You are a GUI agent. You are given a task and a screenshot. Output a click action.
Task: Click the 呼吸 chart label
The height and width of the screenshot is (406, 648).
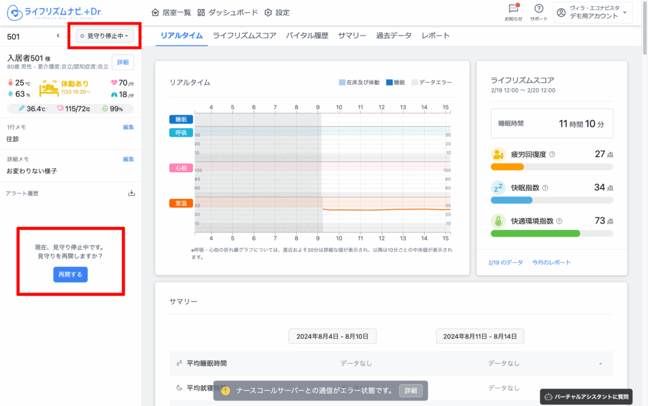click(x=181, y=133)
